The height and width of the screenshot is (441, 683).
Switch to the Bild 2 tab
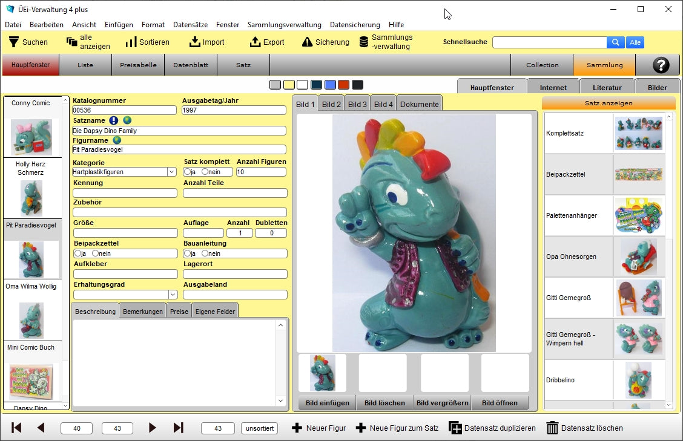[331, 104]
